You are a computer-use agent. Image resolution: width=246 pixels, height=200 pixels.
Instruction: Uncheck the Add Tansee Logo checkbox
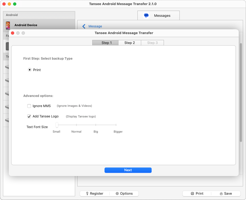point(29,116)
